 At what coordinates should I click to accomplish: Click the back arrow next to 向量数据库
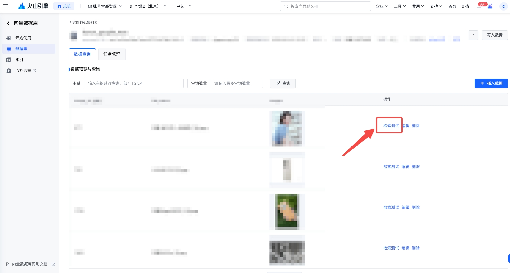coord(8,23)
